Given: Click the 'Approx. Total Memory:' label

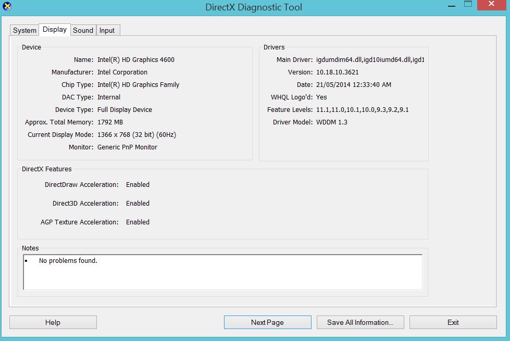Looking at the screenshot, I should point(59,122).
